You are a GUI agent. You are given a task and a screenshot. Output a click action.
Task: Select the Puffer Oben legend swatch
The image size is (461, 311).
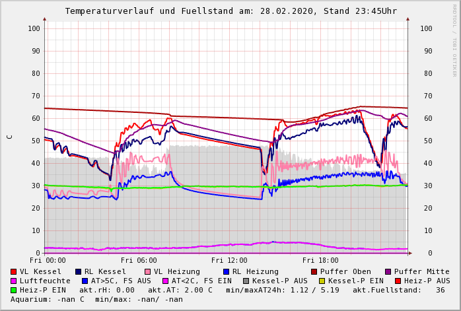pos(314,271)
